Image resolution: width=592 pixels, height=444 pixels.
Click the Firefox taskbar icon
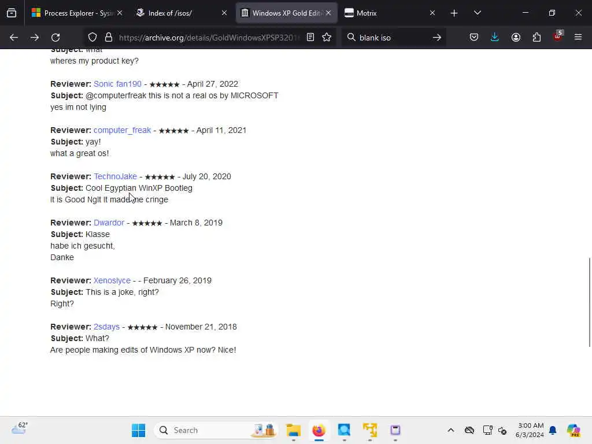point(319,430)
